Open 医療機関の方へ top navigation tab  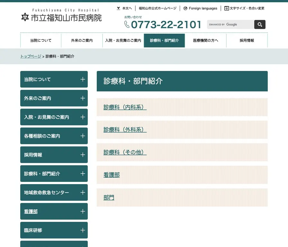[205, 40]
